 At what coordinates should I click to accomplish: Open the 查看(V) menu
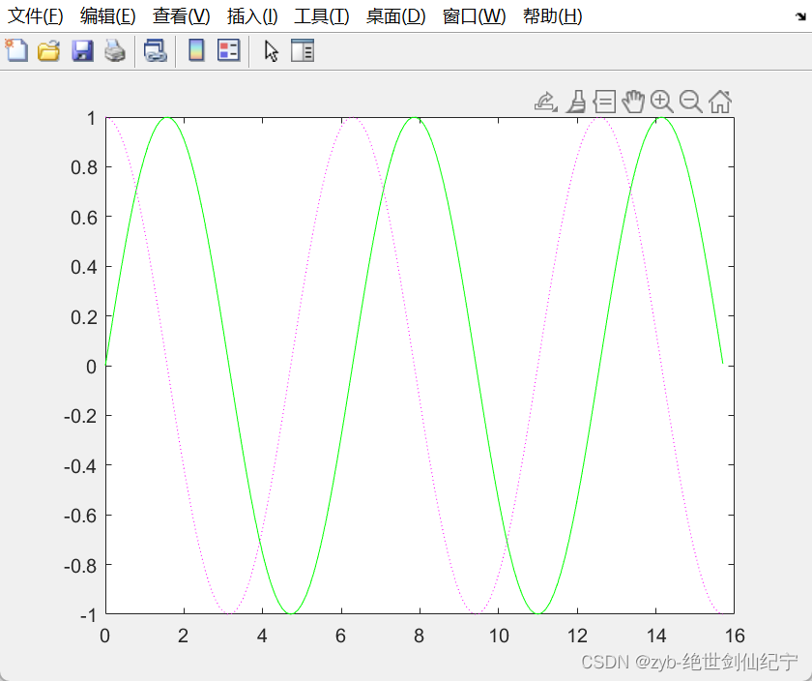pyautogui.click(x=182, y=16)
